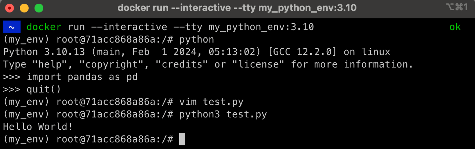
Task: Click the window title docker run text
Action: (237, 8)
